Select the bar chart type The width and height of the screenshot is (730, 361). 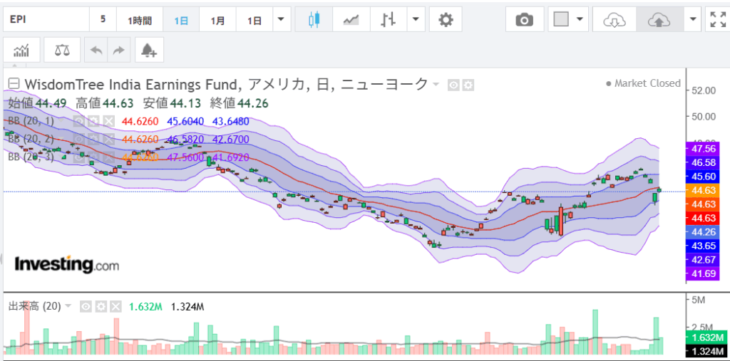(389, 19)
